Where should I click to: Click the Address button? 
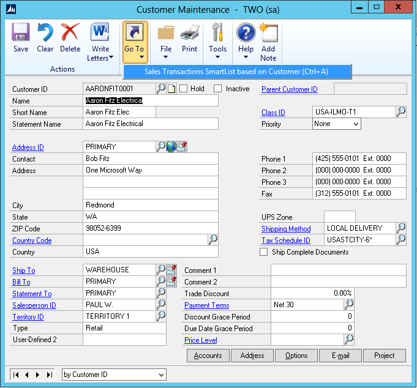pyautogui.click(x=252, y=356)
